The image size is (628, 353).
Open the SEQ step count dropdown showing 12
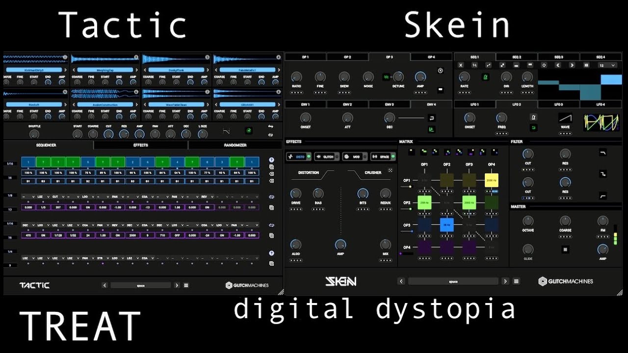point(607,65)
